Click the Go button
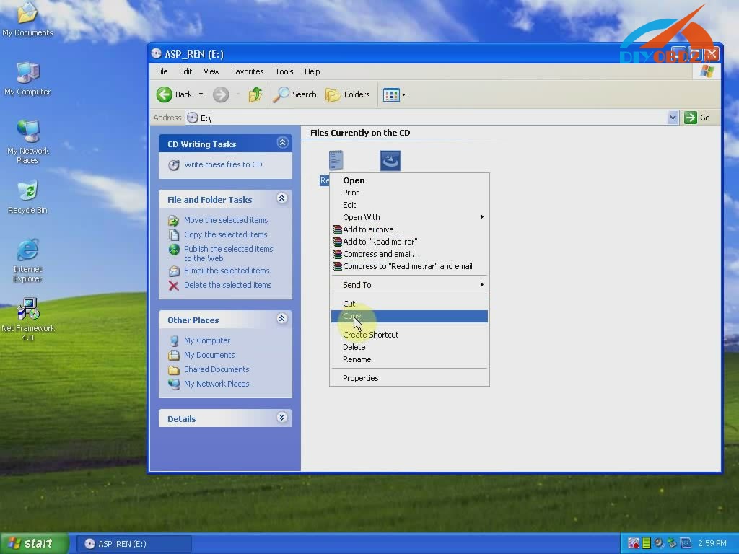 click(697, 118)
